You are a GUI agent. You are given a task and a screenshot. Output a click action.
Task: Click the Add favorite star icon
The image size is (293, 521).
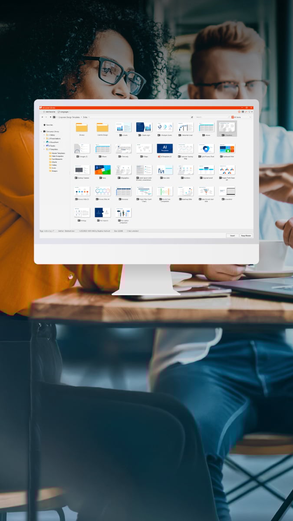point(44,112)
